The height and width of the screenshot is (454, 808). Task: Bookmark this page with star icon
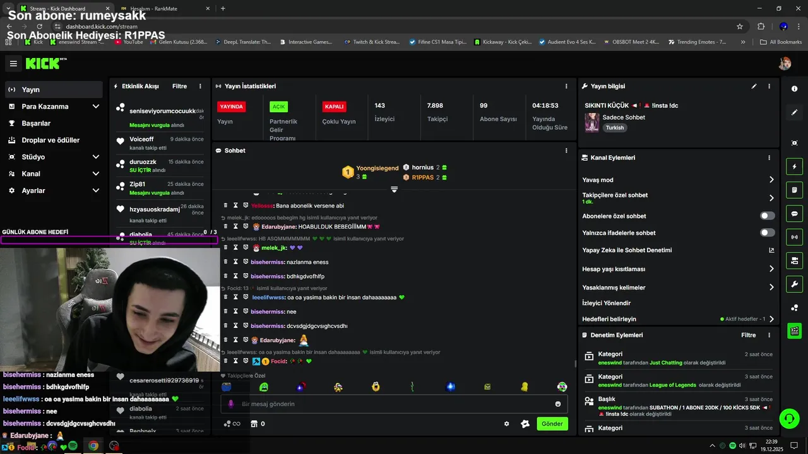(740, 26)
